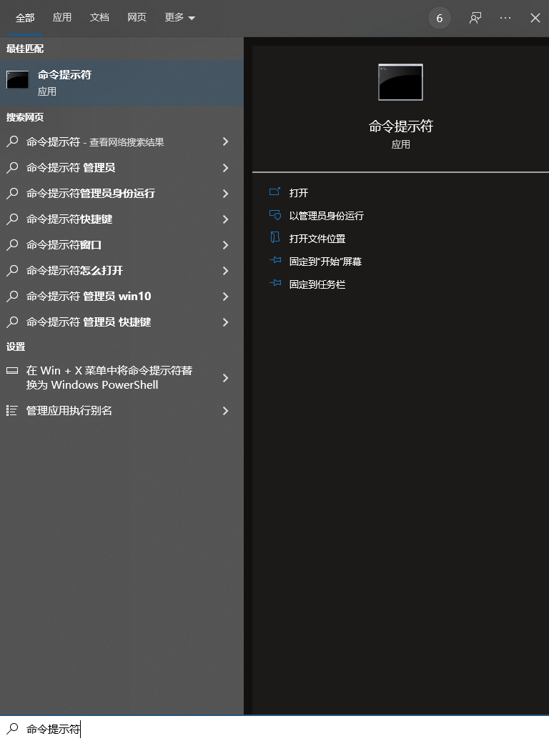Expand arrow for 命令提示符怎么打开
Image resolution: width=549 pixels, height=741 pixels.
click(226, 271)
